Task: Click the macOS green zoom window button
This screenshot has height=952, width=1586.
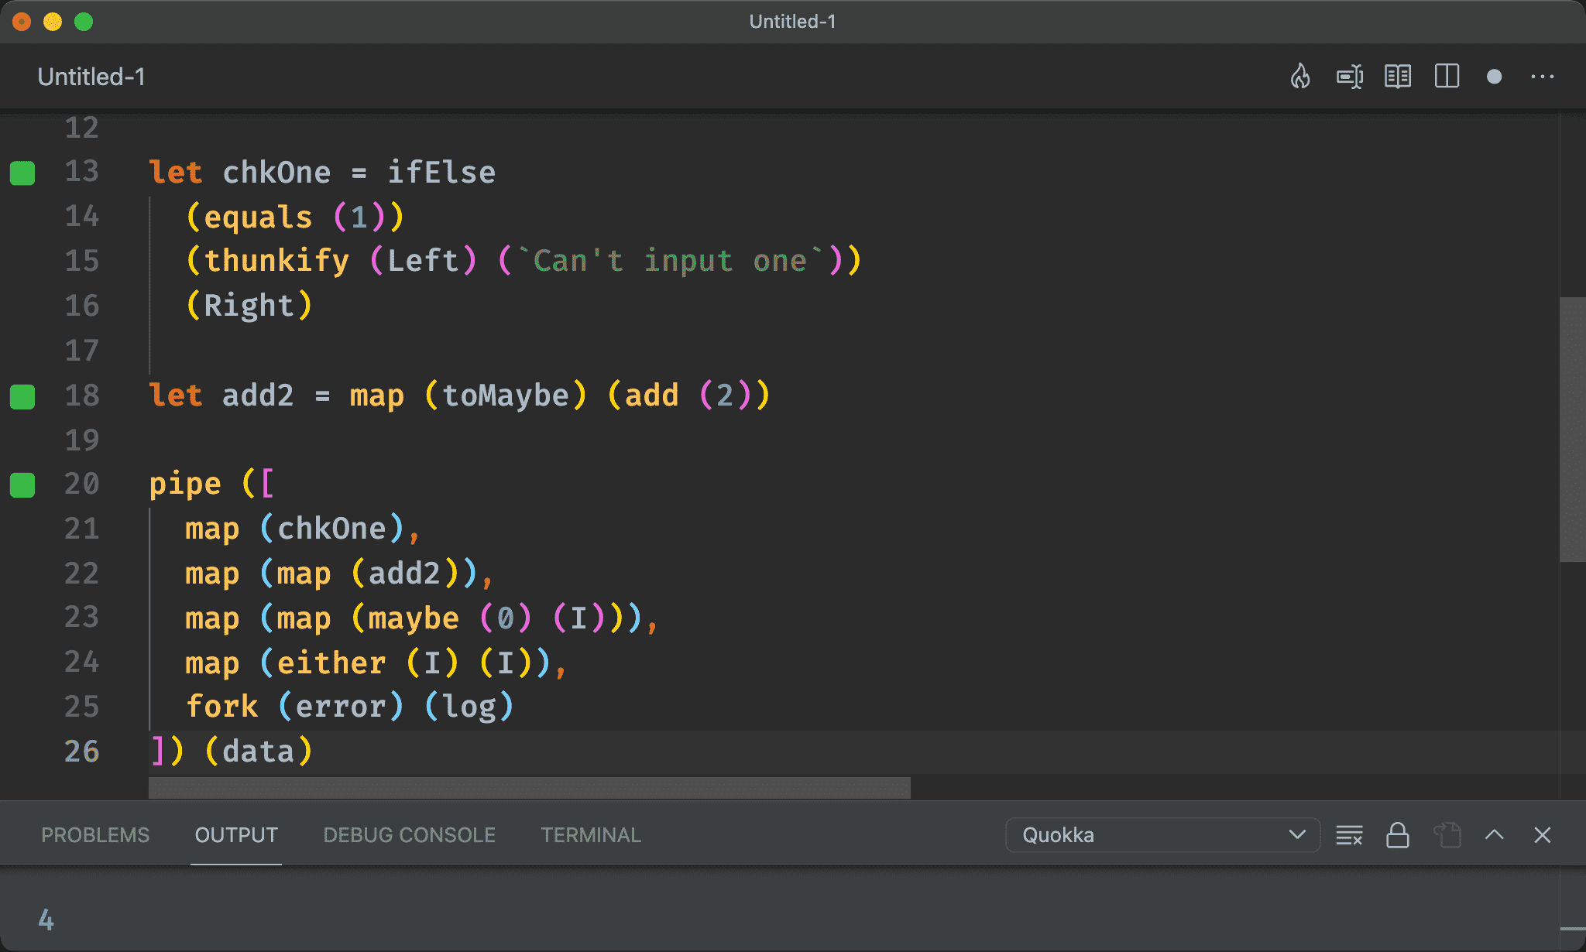Action: click(x=84, y=22)
